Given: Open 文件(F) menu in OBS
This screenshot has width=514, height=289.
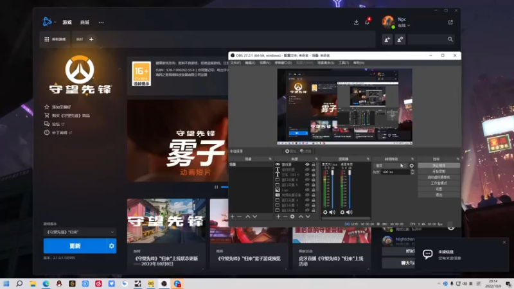Looking at the screenshot, I should tap(235, 63).
